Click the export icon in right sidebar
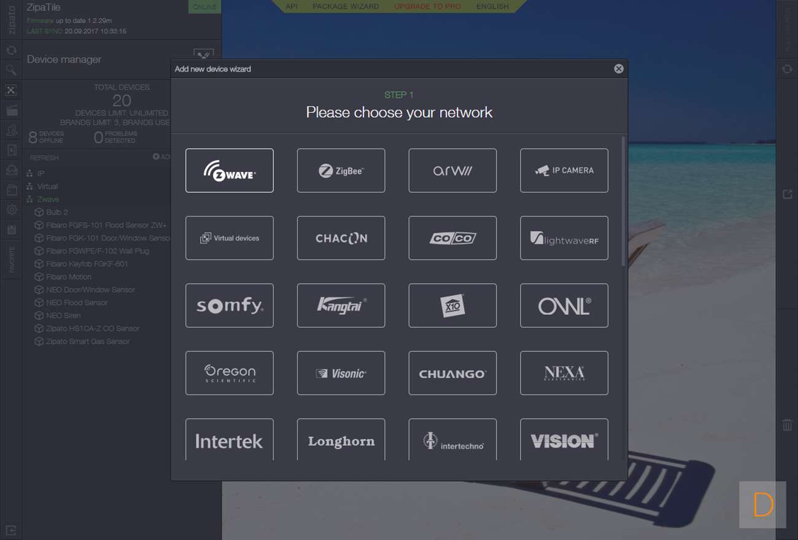The width and height of the screenshot is (798, 540). (787, 195)
